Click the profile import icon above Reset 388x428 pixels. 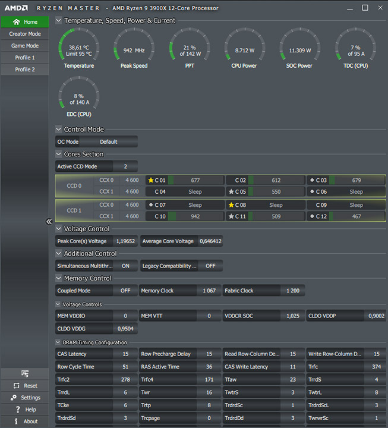pyautogui.click(x=25, y=373)
